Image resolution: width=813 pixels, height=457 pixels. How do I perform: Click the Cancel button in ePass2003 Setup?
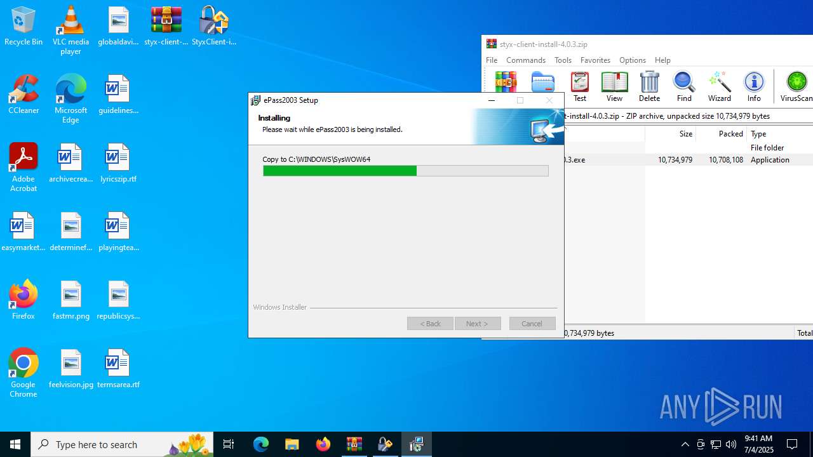[532, 324]
